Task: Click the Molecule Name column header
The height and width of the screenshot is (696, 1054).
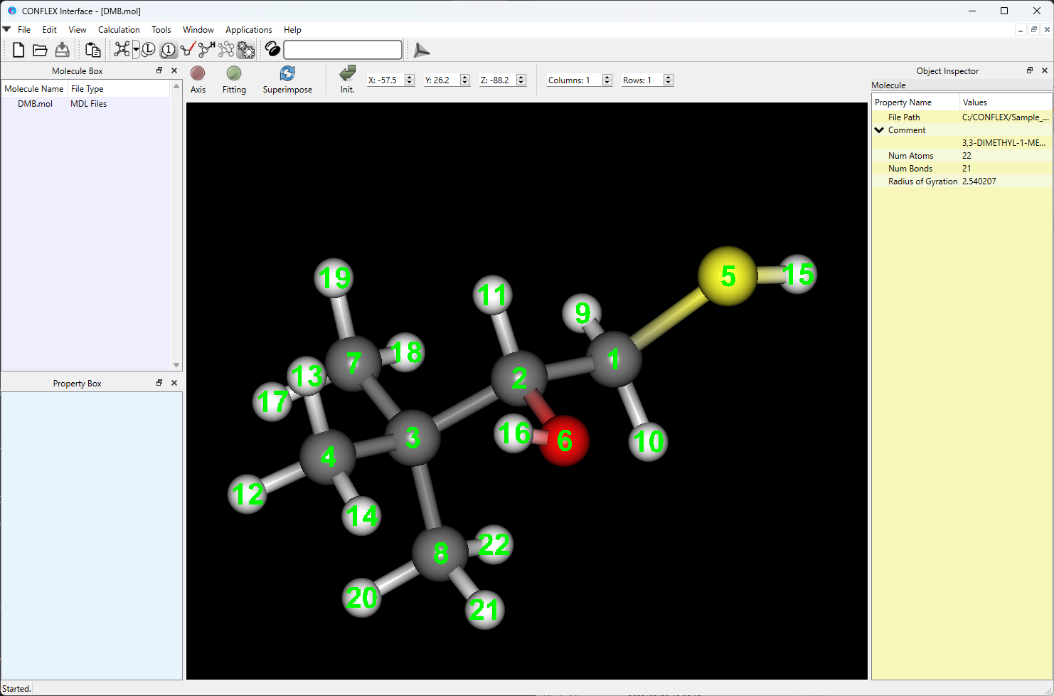Action: point(34,89)
